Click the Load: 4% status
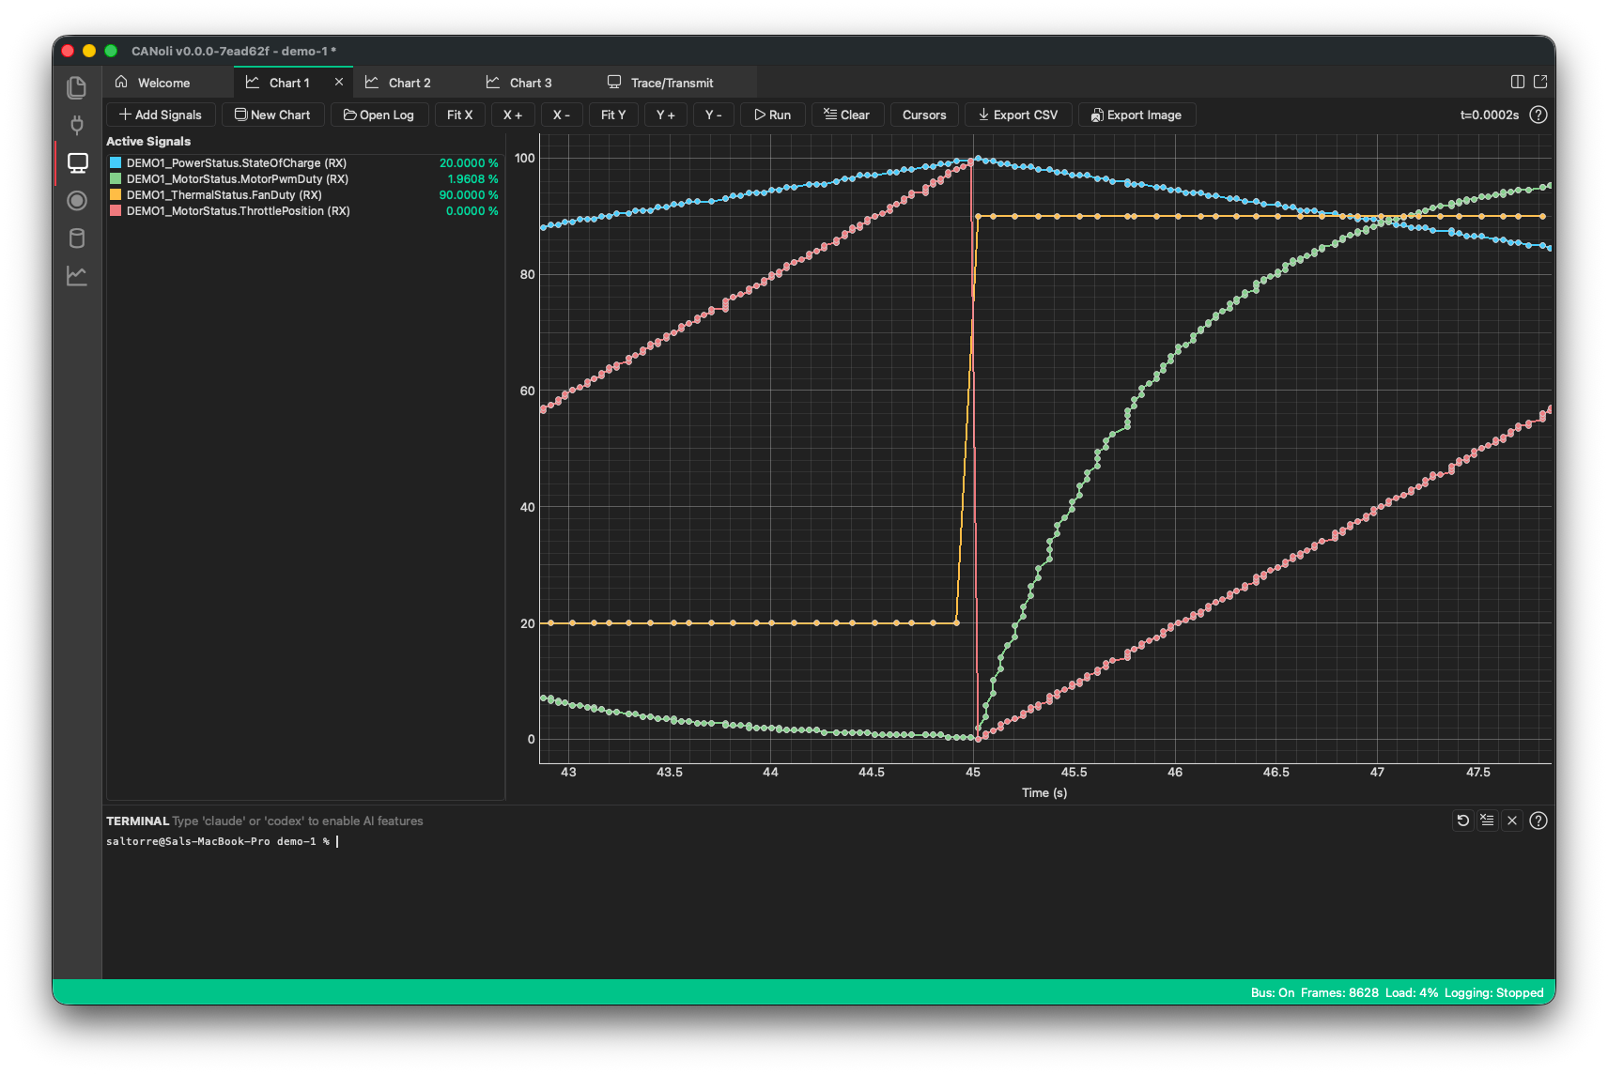The width and height of the screenshot is (1608, 1074). (1412, 992)
